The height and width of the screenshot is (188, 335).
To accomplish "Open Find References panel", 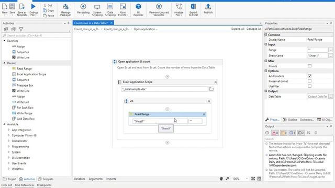I will point(25,185).
